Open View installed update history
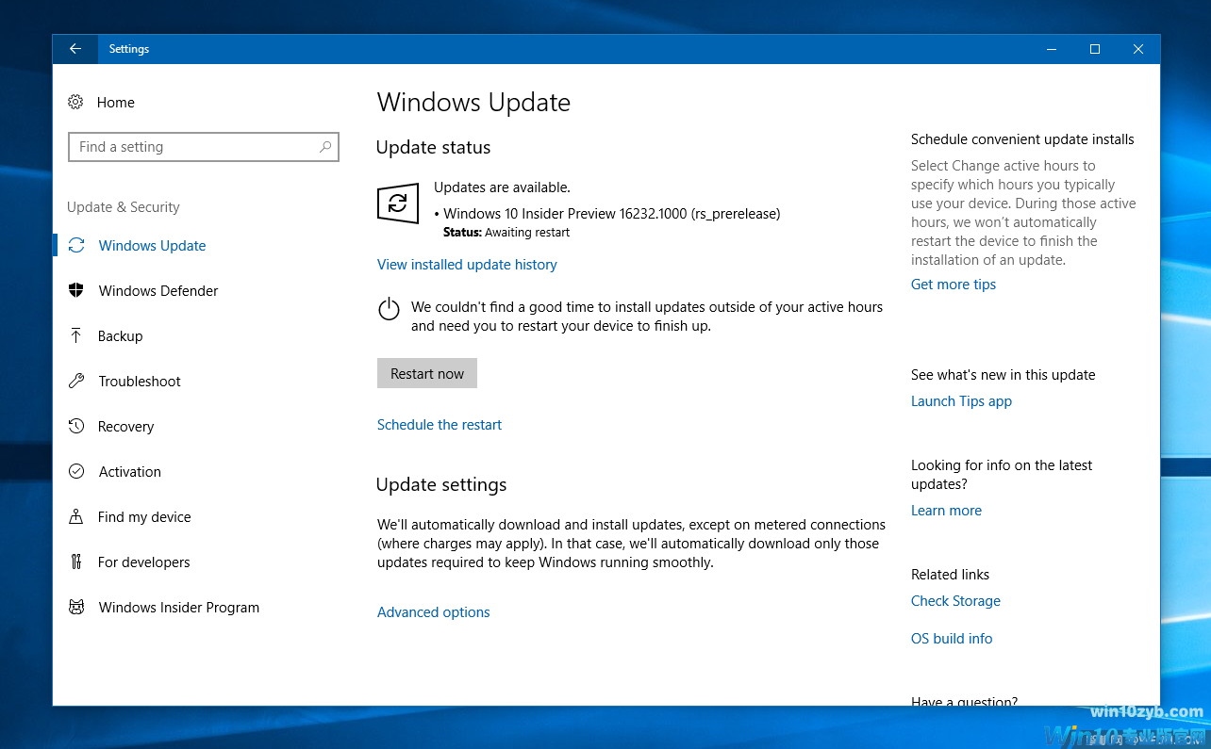Viewport: 1211px width, 749px height. (x=467, y=265)
